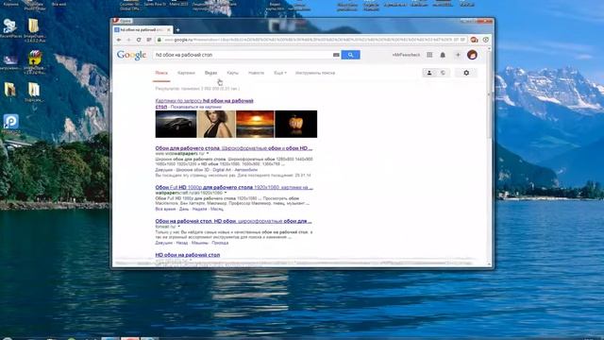604x340 pixels.
Task: Open the woman portrait thumbnail
Action: coord(216,124)
